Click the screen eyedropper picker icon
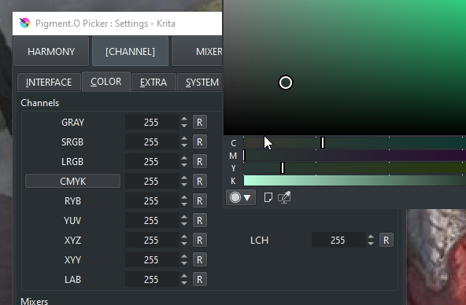466x305 pixels. (284, 197)
